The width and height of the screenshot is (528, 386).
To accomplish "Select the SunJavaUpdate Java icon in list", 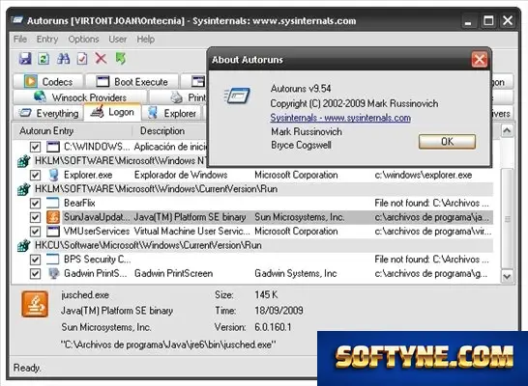I will tap(53, 217).
